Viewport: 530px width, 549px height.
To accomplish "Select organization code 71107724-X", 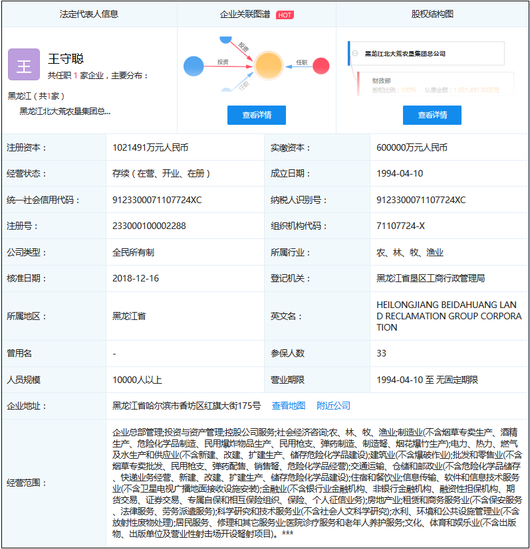I will point(400,226).
